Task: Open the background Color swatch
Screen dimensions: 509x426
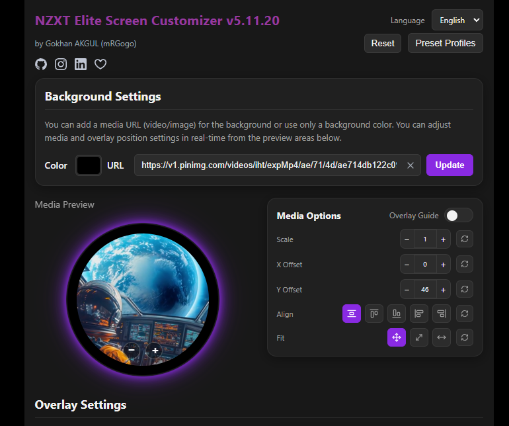Action: click(89, 165)
